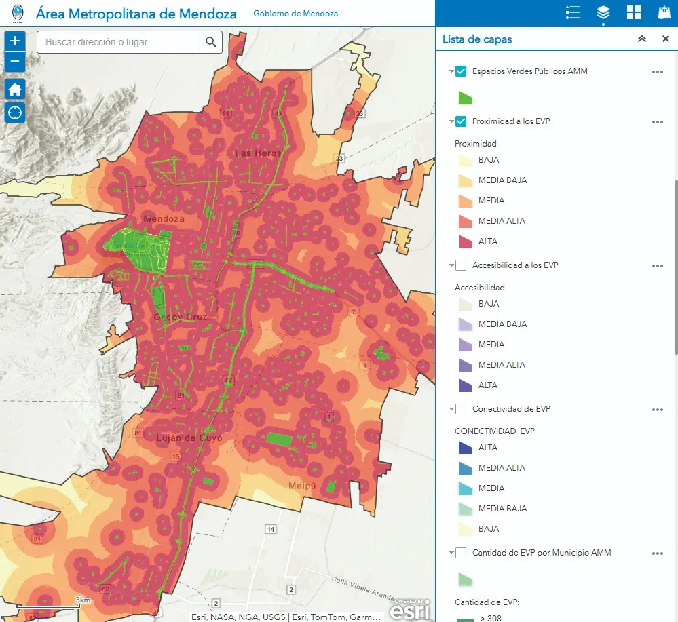Collapse the Lista de capas panel
The image size is (678, 622).
point(641,39)
